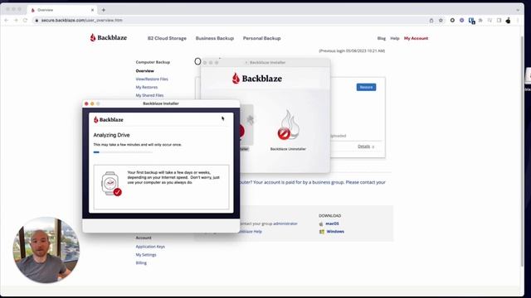Open B2 Cloud Storage menu
The height and width of the screenshot is (298, 531).
pos(167,38)
